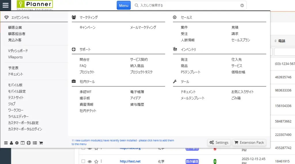Click the eye icon on test.net row
This screenshot has width=295, height=164.
90,161
